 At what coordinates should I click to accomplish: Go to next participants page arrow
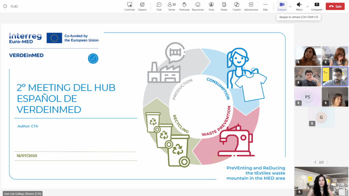click(x=328, y=162)
